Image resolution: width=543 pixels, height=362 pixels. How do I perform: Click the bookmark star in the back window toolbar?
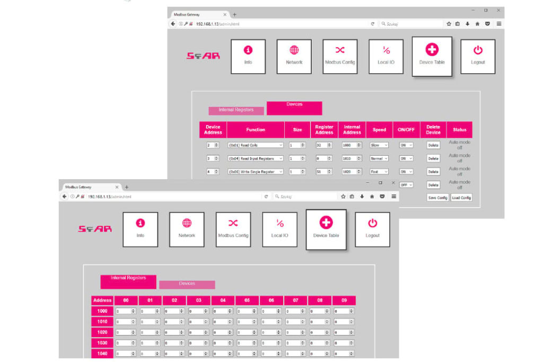pyautogui.click(x=449, y=24)
